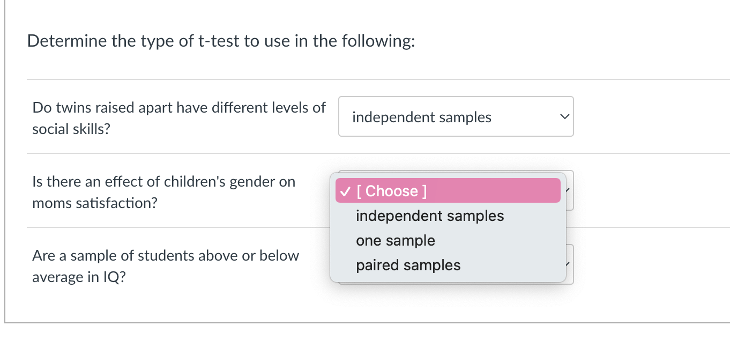Click the 'average in IQ?' text line
The height and width of the screenshot is (355, 730).
pos(79,277)
